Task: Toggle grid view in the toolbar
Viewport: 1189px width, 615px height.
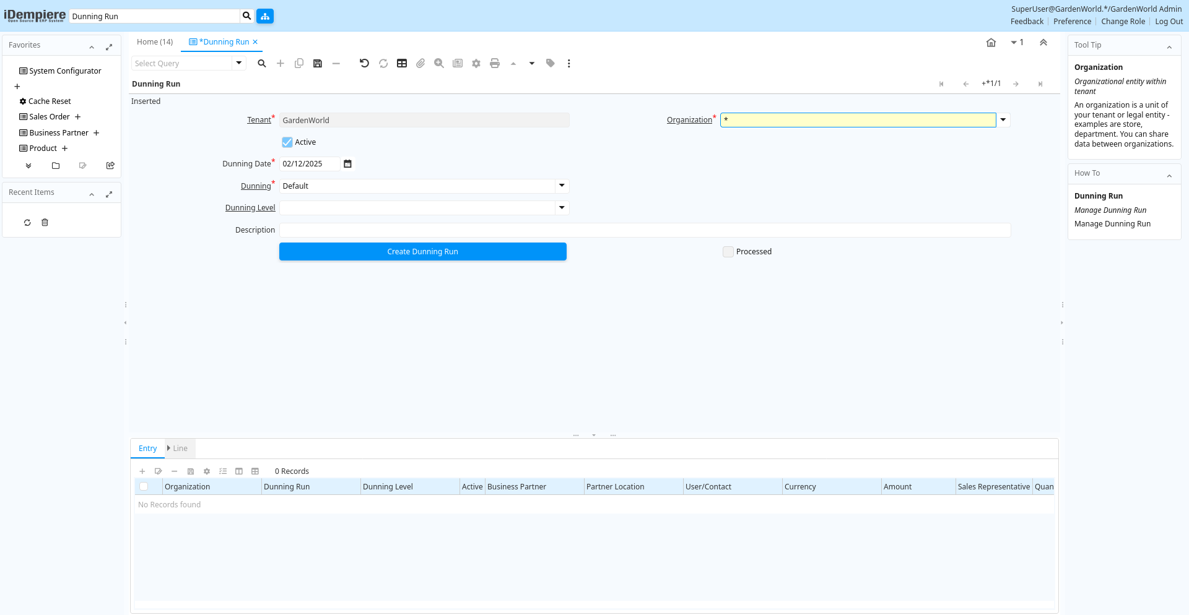Action: pos(402,64)
